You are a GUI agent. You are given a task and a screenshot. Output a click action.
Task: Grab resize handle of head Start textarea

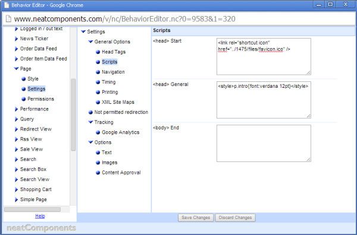pos(308,72)
